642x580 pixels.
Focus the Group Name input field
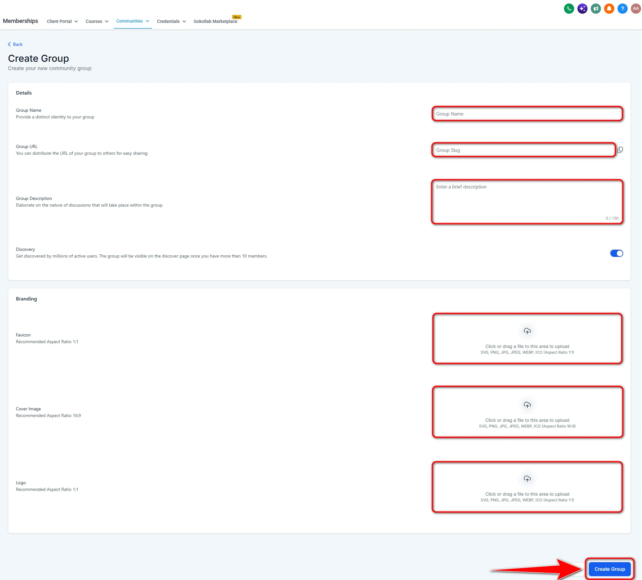coord(527,114)
